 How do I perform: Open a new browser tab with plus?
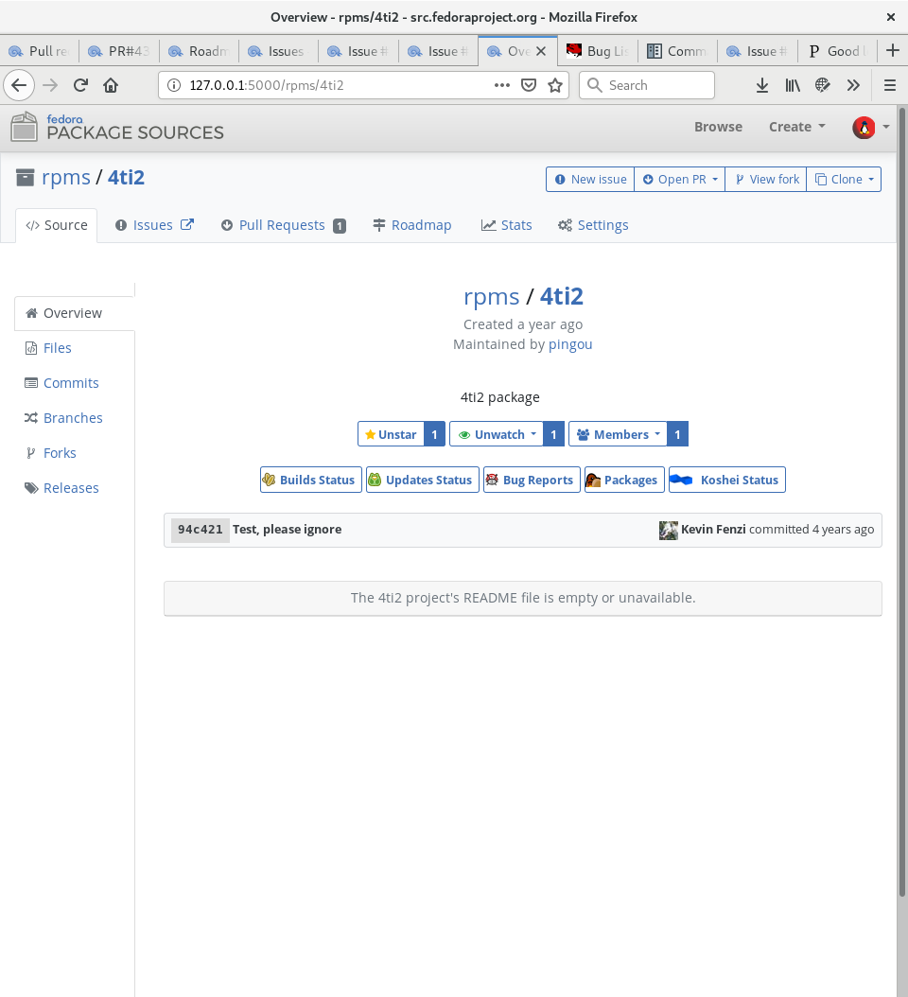[893, 50]
